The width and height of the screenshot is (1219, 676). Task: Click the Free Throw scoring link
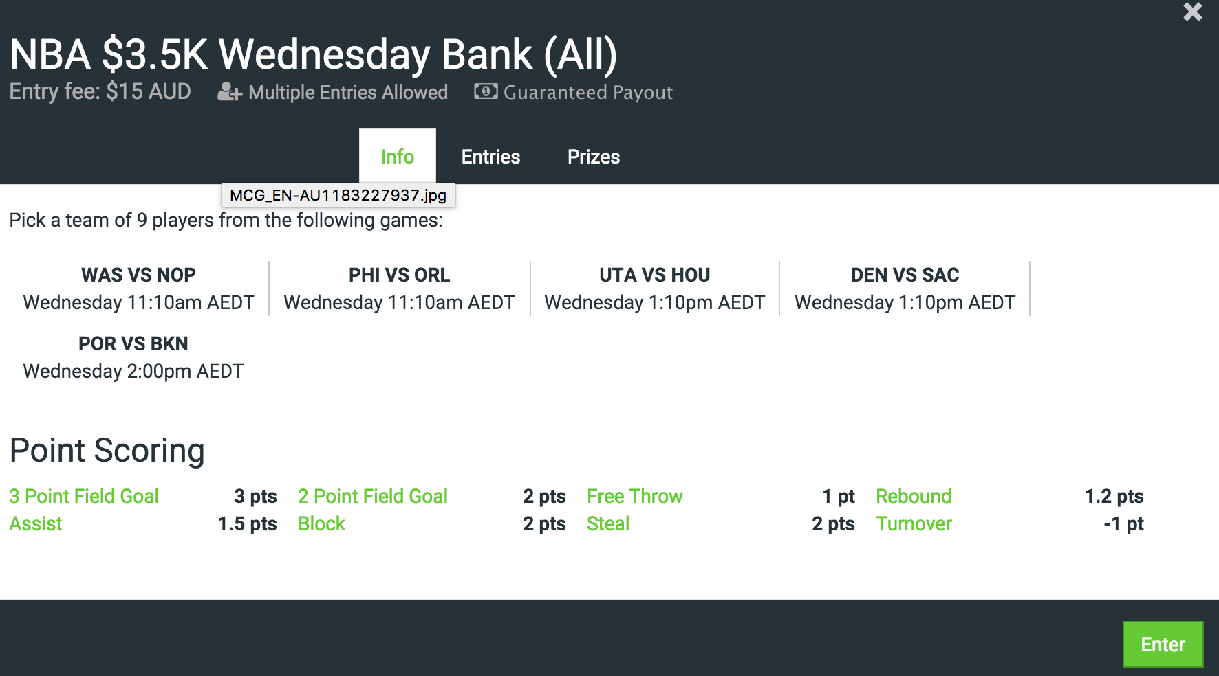click(634, 496)
